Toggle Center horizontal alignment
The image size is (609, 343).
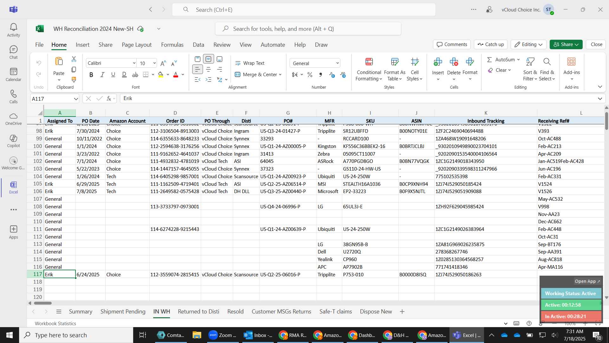208,69
